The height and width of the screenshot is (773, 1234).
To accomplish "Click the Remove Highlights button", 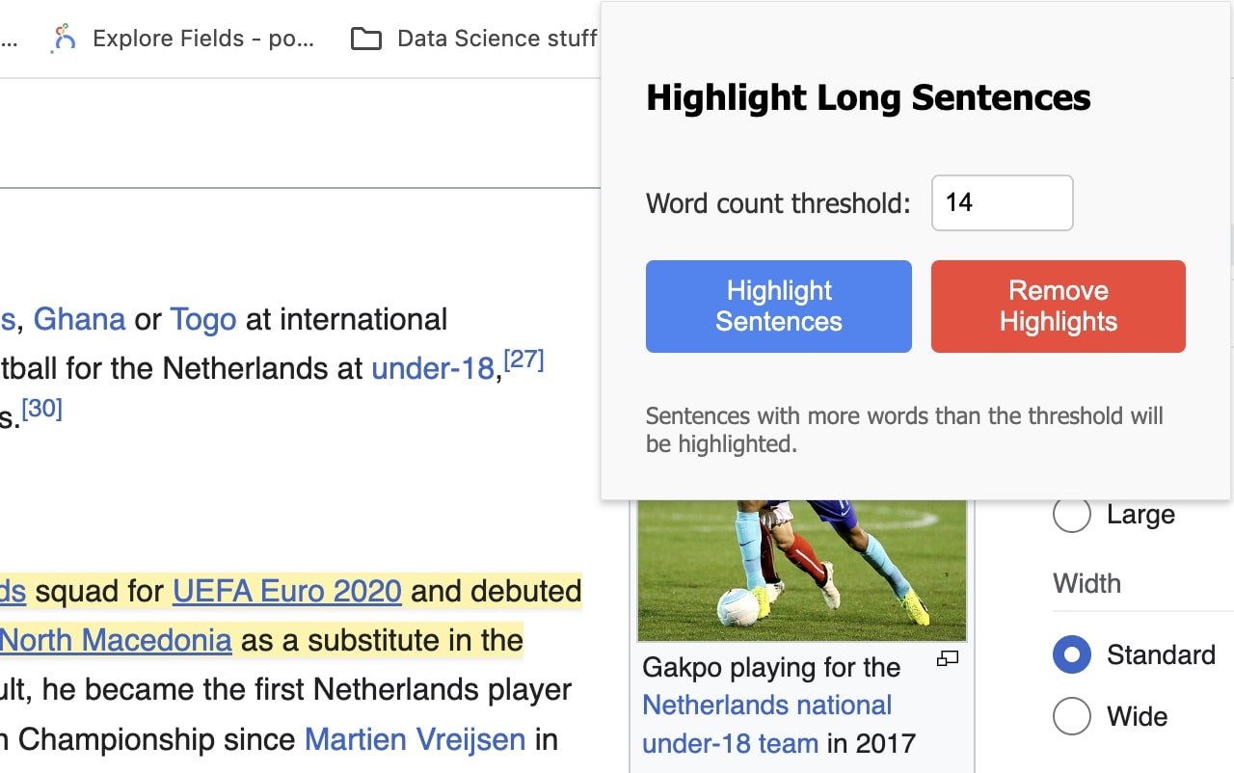I will pyautogui.click(x=1059, y=307).
